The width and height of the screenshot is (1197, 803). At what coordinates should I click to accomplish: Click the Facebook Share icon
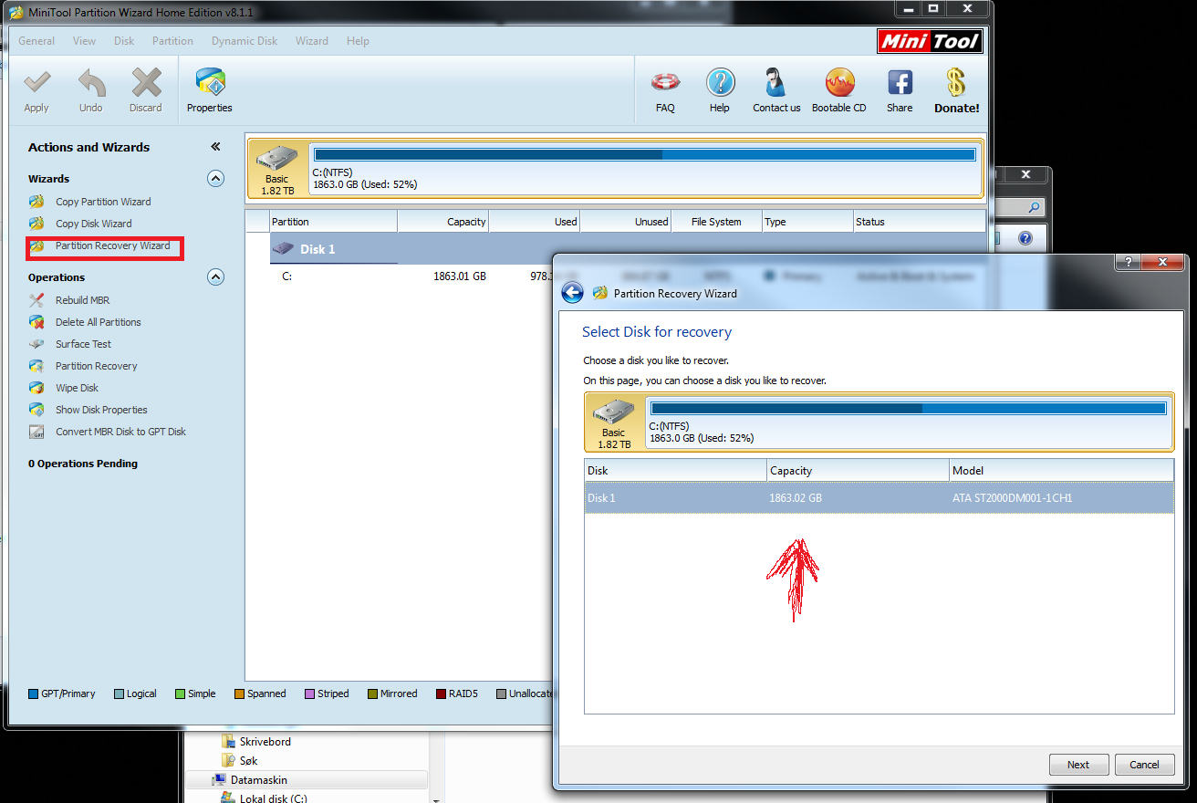(x=900, y=83)
